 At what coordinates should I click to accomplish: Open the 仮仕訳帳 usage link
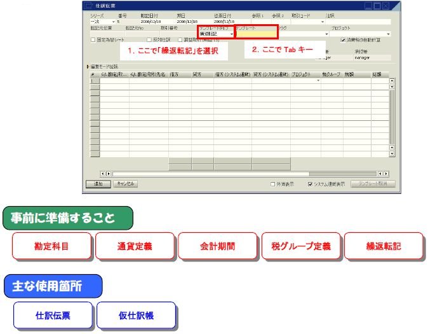coord(136,315)
